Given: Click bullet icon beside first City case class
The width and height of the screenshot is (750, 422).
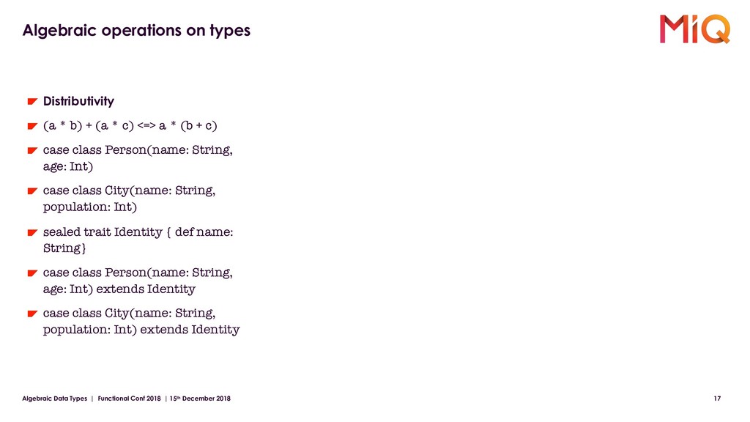Looking at the screenshot, I should [32, 191].
